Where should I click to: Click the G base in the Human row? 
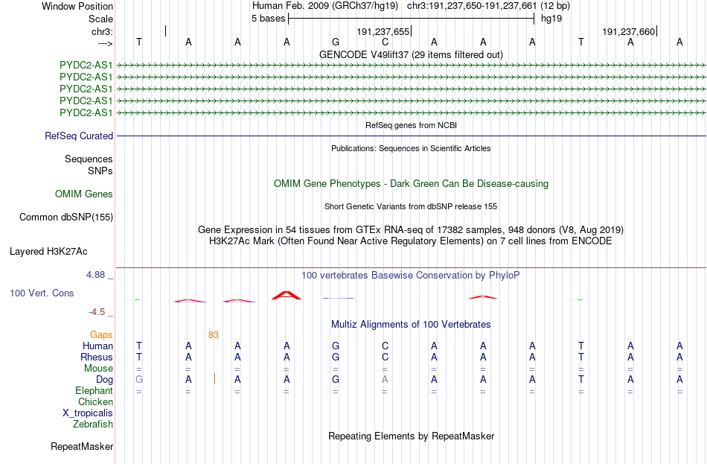click(336, 346)
